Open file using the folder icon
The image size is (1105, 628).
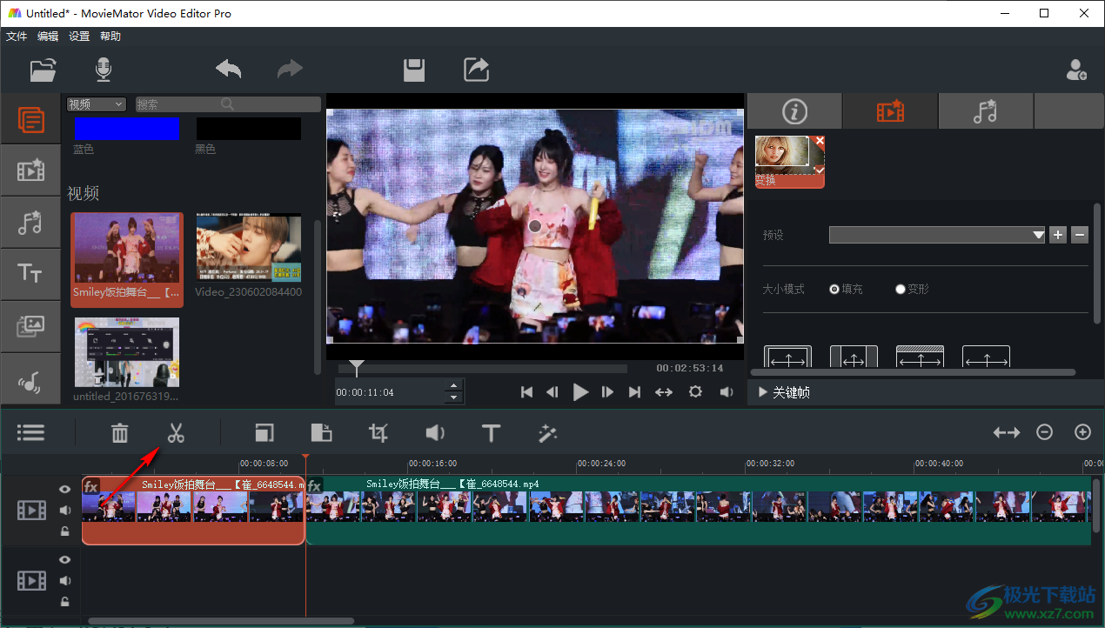point(43,70)
